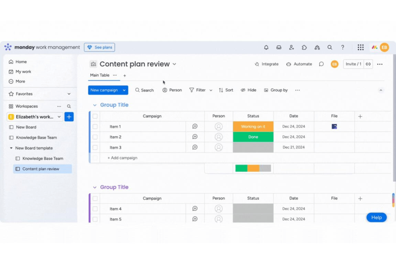
Task: Open Item 4 conversation update icon
Action: coord(195,208)
